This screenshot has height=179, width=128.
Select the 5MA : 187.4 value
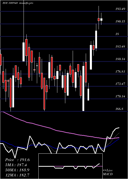coord(17,165)
